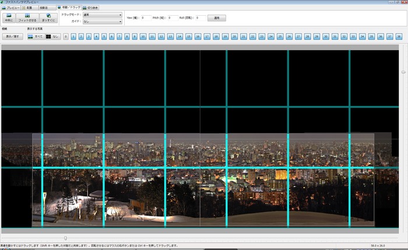The height and width of the screenshot is (250, 408).
Task: Toggle image 16 visibility
Action: pos(198,36)
